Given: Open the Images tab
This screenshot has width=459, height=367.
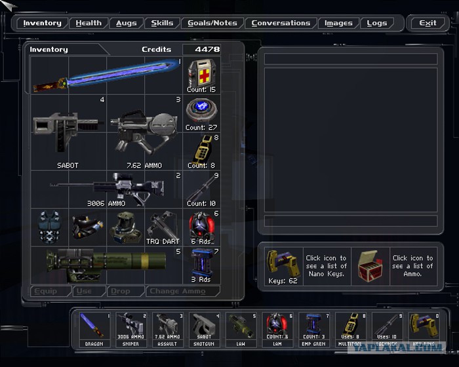Looking at the screenshot, I should [x=338, y=23].
